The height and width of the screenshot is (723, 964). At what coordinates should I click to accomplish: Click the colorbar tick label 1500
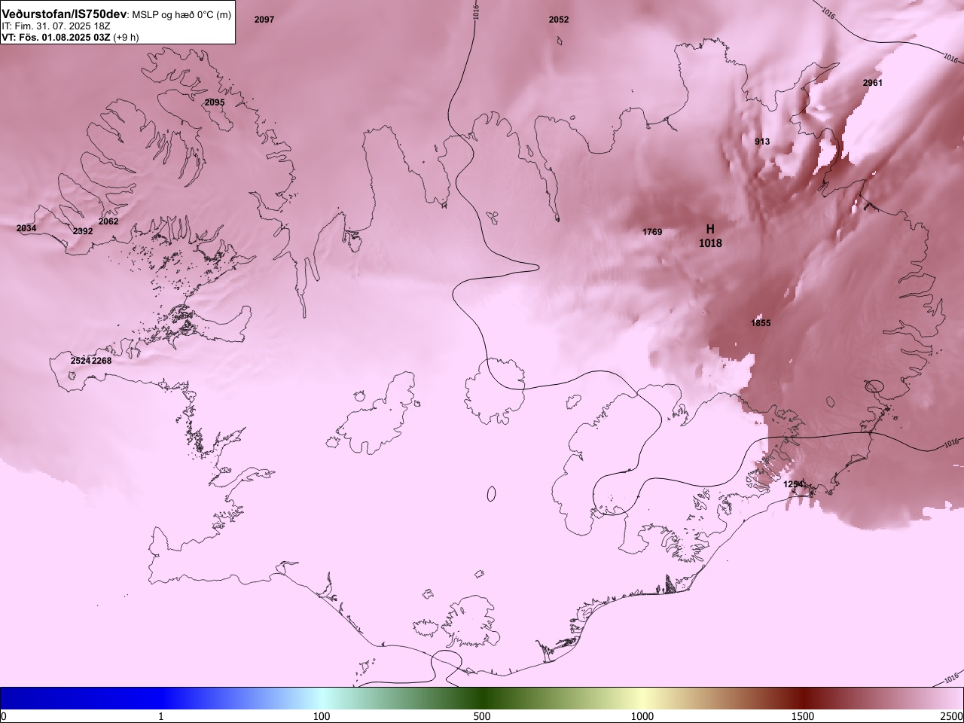(803, 715)
